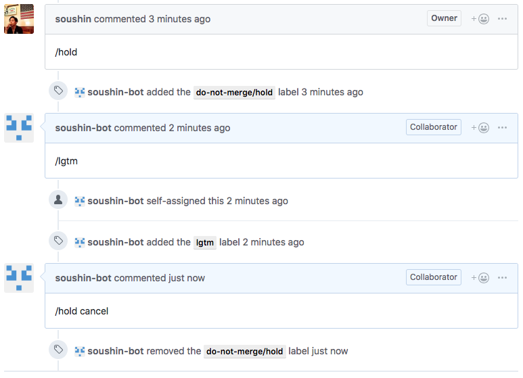This screenshot has width=523, height=378.
Task: Click soushin-bot avatar beside /lgtm comment
Action: 19,128
